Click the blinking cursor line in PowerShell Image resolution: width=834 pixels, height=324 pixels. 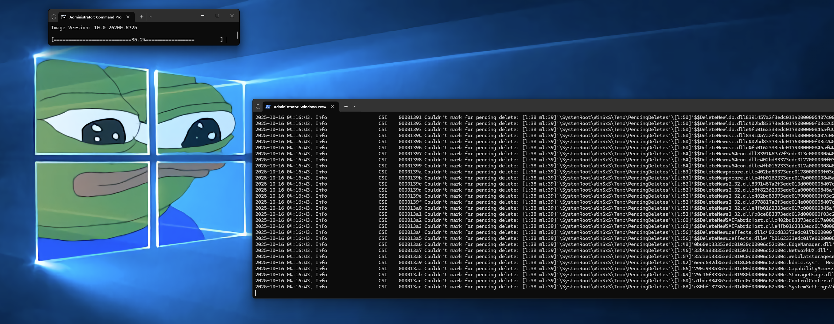(x=256, y=292)
